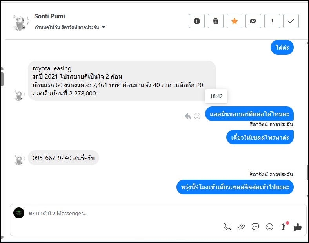
Task: Toggle the orange star follow-up marker
Action: point(234,21)
